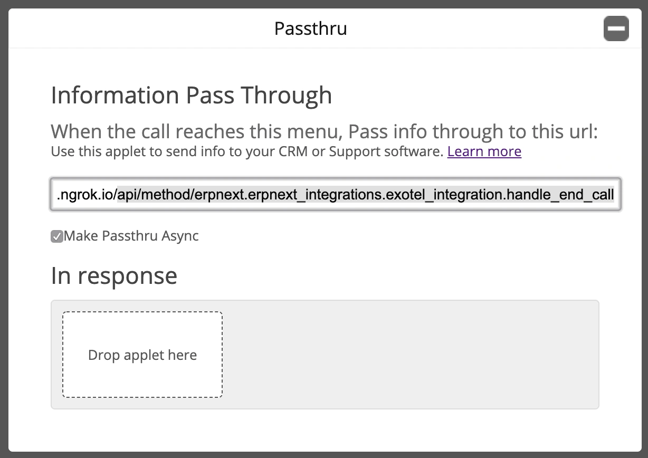Click "exotel_integration" text inside the URL
The height and width of the screenshot is (458, 648).
click(x=457, y=195)
